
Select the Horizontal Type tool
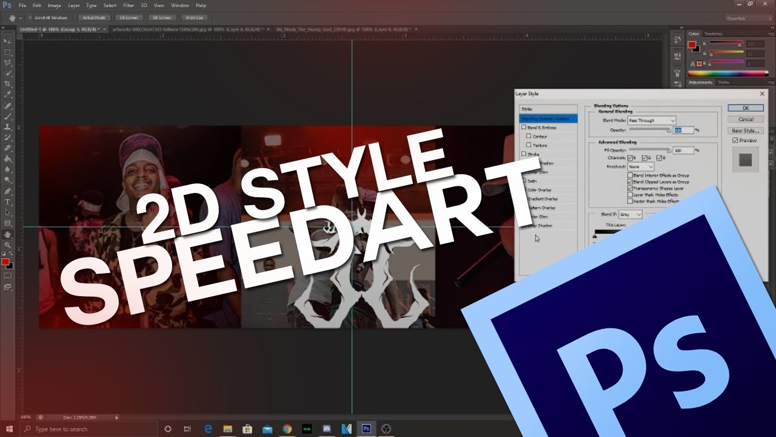7,202
